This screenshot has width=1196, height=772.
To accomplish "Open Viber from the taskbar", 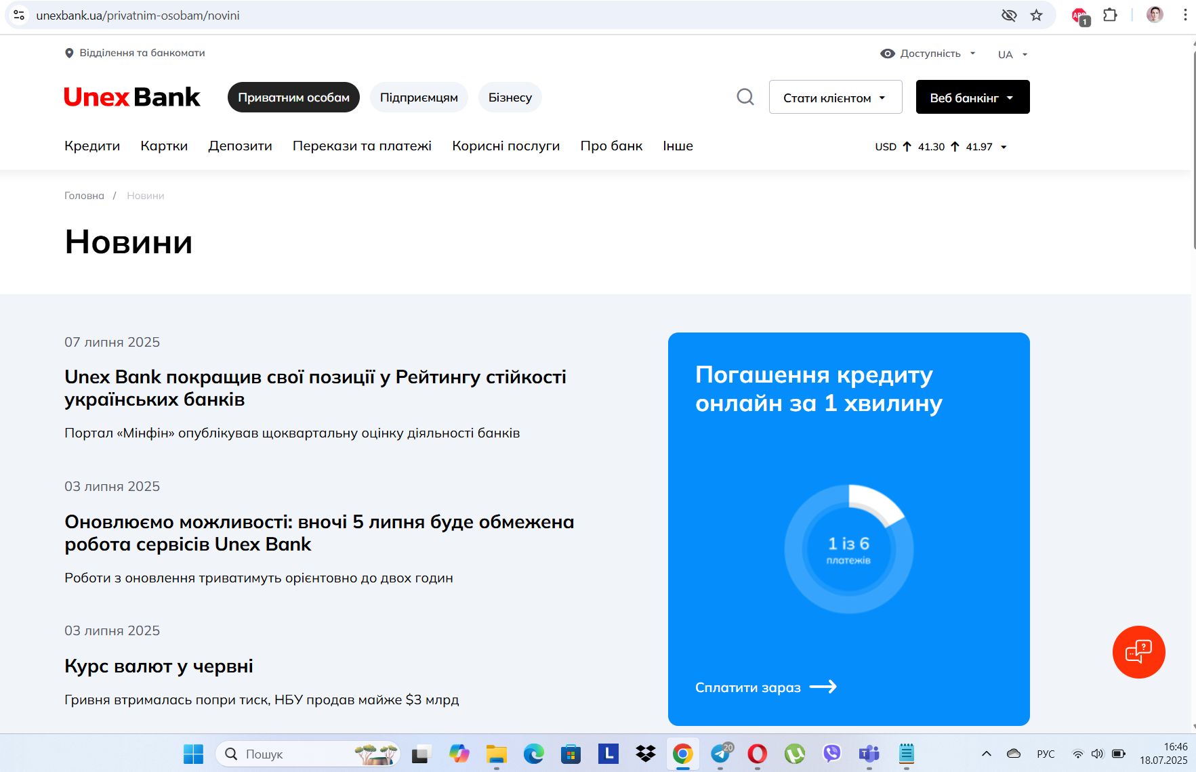I will 831,754.
